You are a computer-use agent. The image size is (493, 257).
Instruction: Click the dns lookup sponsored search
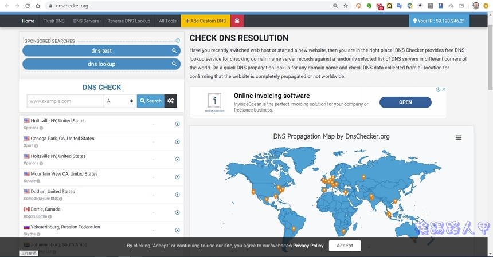[101, 64]
